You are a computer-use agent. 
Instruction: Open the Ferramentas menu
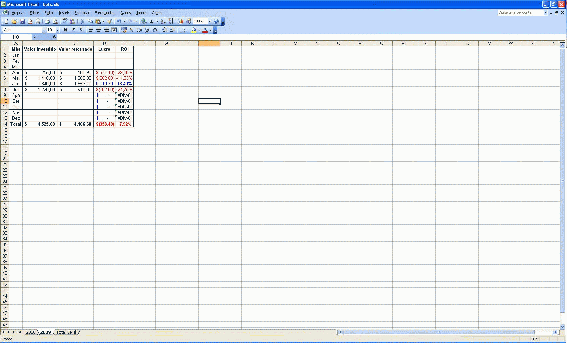click(x=105, y=13)
